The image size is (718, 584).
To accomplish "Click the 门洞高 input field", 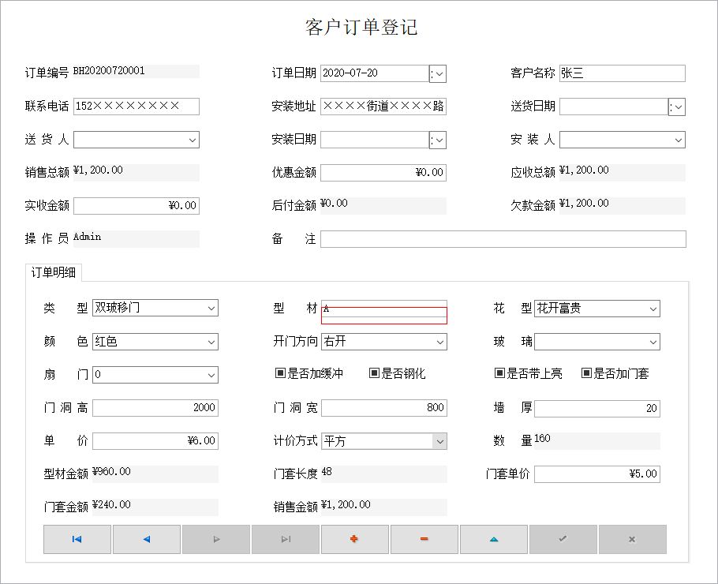I will pos(155,408).
